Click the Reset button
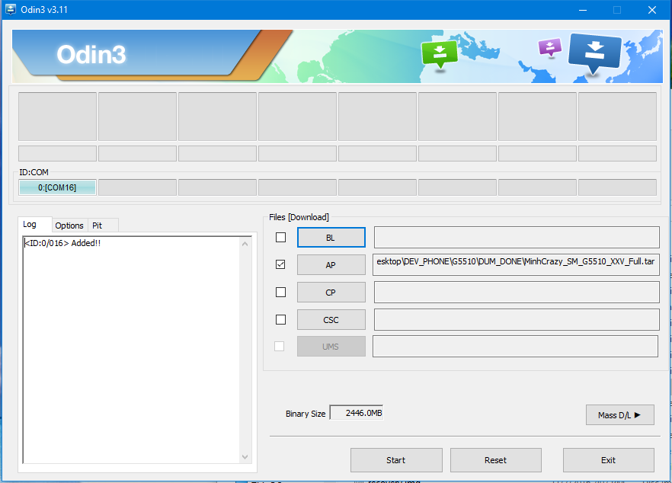The image size is (672, 483). point(496,460)
